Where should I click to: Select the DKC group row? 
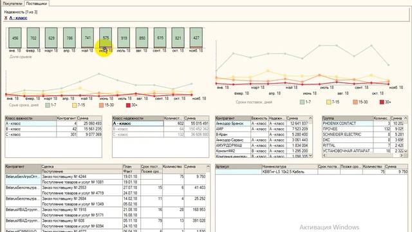pos(363,140)
